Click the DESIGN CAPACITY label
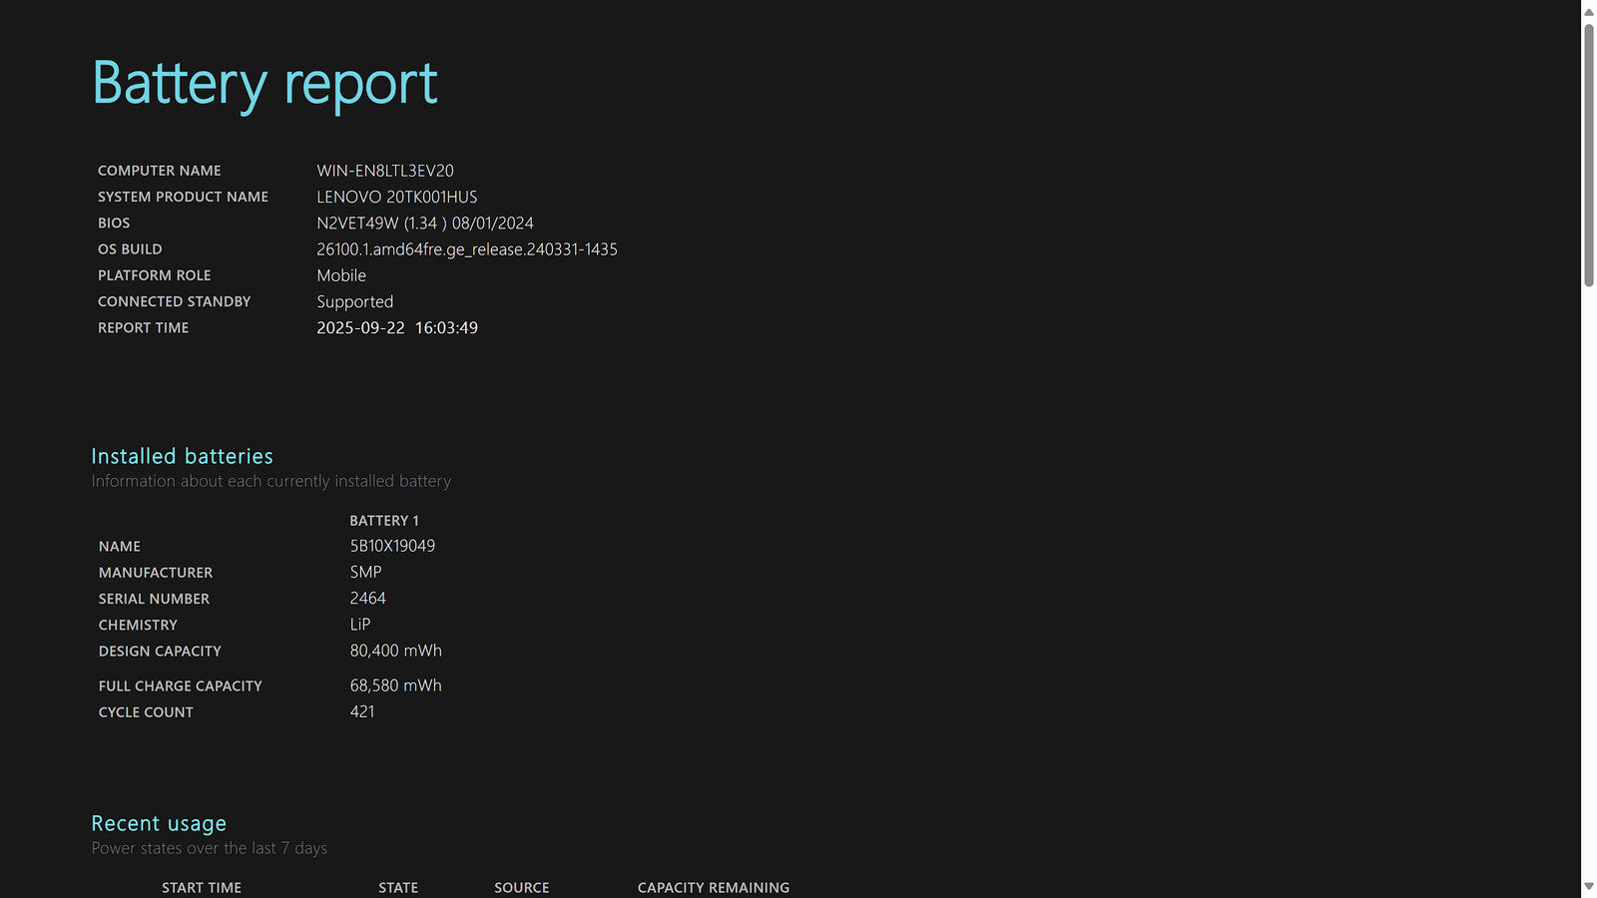Viewport: 1597px width, 898px height. pos(160,651)
